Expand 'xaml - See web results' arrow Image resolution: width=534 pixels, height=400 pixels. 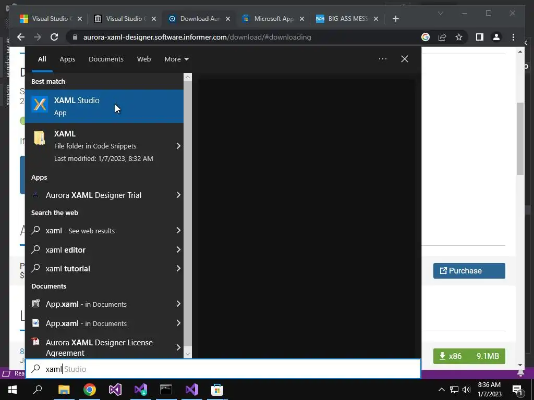click(178, 230)
